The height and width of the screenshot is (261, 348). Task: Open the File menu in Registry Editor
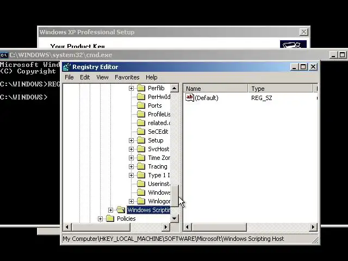(x=69, y=77)
